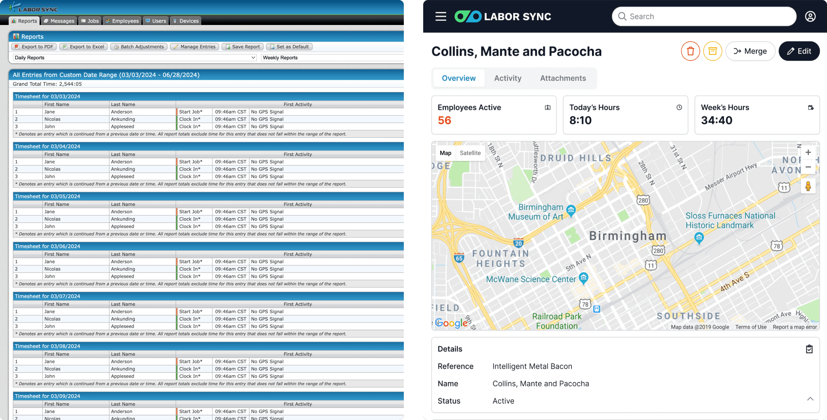Open the Weekly Reports dropdown
The width and height of the screenshot is (827, 420).
pyautogui.click(x=331, y=58)
